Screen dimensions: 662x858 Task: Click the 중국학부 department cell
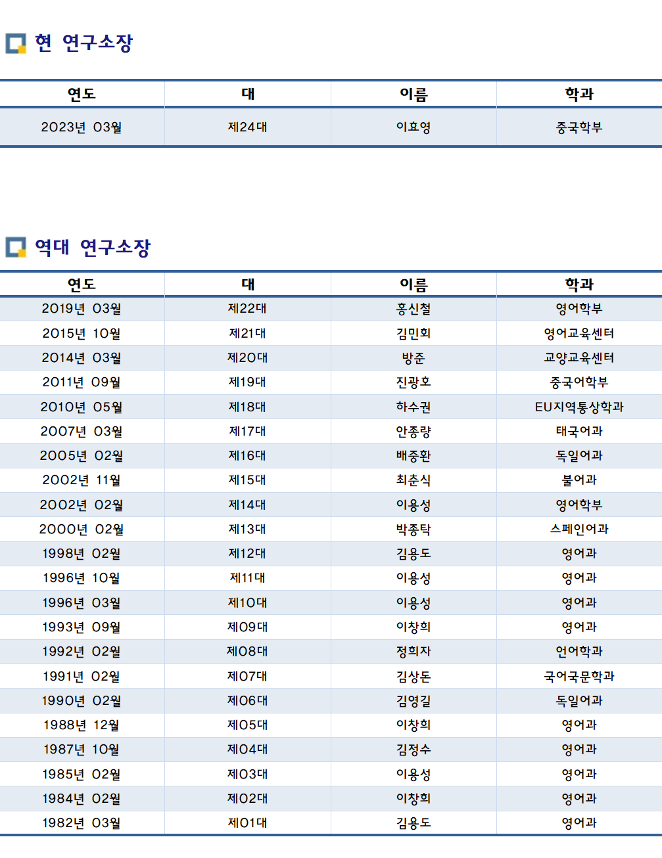click(x=579, y=127)
